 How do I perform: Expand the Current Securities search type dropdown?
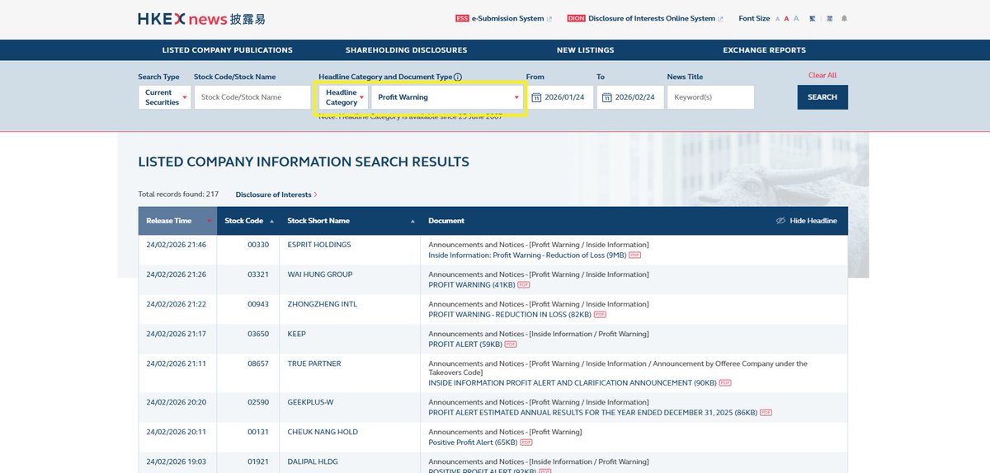point(164,97)
